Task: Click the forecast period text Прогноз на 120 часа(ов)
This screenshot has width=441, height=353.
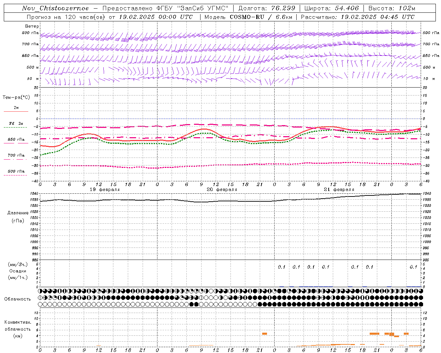Action: [66, 17]
